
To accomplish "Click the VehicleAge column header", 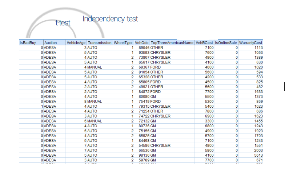I will 76,43.
